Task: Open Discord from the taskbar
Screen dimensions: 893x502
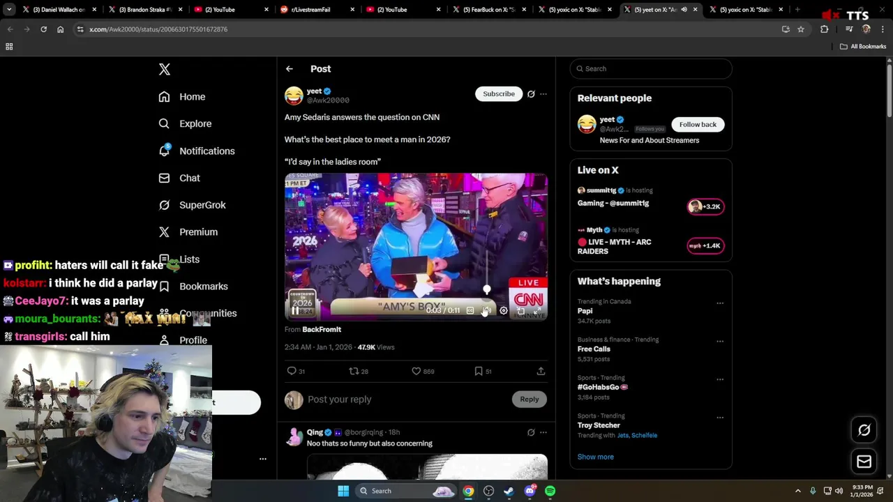Action: (x=530, y=491)
